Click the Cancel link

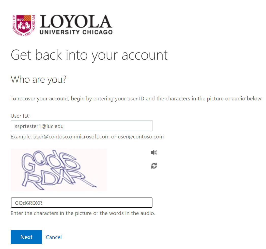point(54,237)
